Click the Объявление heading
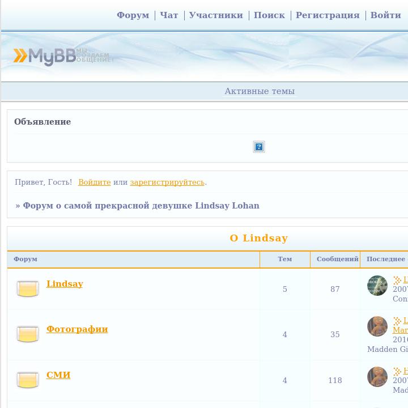 (42, 121)
